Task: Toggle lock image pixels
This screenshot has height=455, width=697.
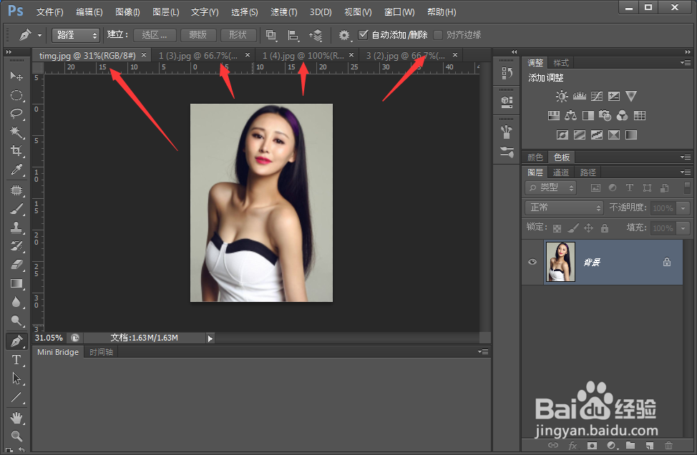Action: tap(573, 228)
